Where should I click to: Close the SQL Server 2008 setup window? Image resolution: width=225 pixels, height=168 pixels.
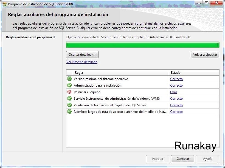click(216, 3)
